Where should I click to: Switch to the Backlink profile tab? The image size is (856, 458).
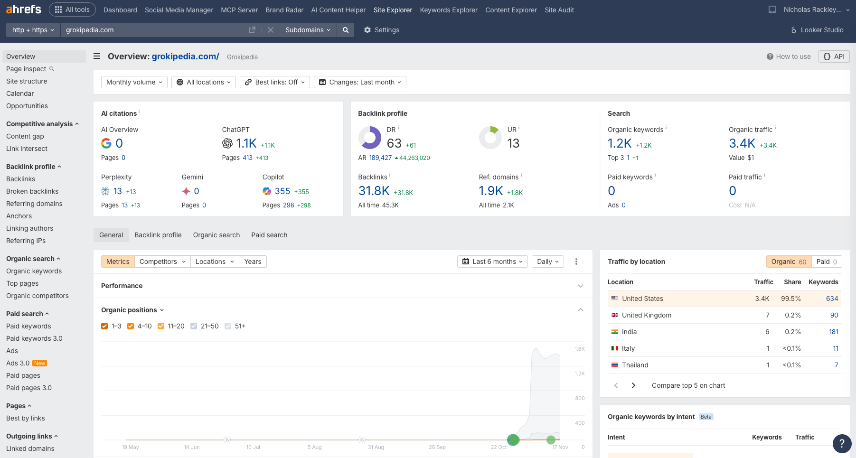pyautogui.click(x=158, y=234)
